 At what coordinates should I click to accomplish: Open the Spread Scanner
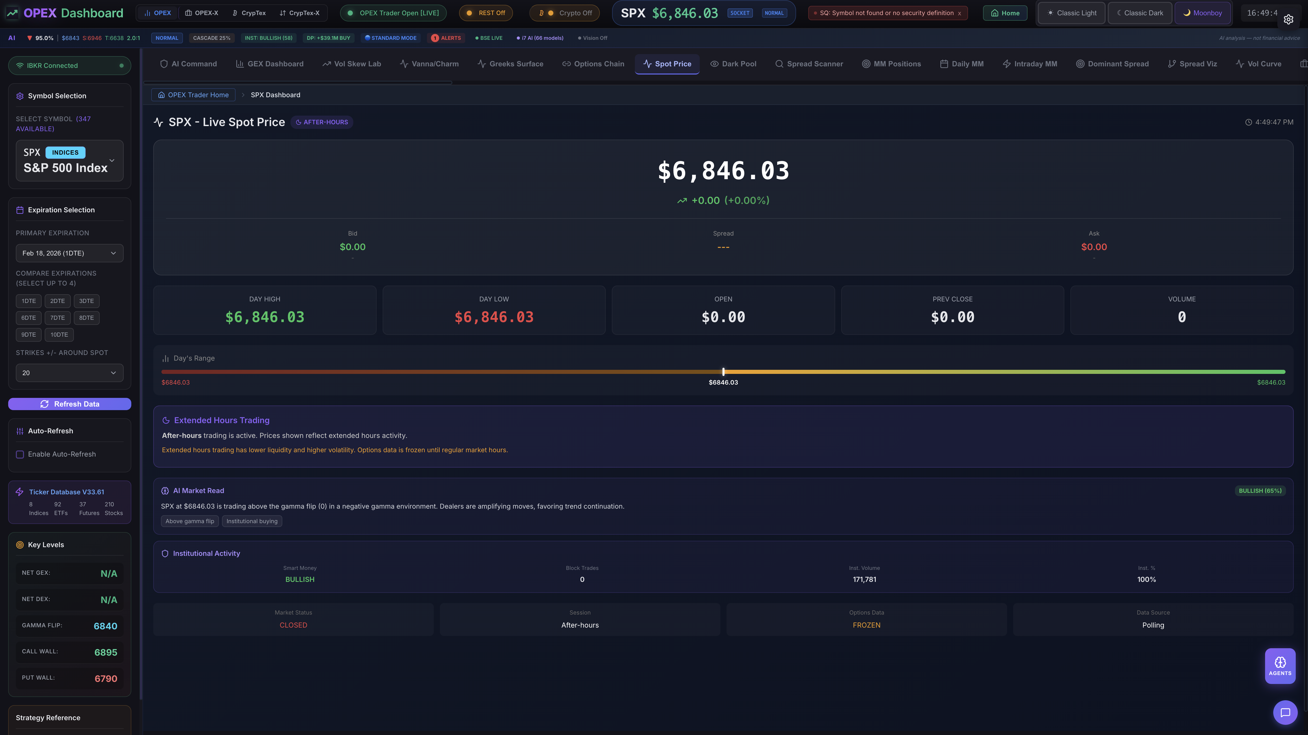click(809, 64)
